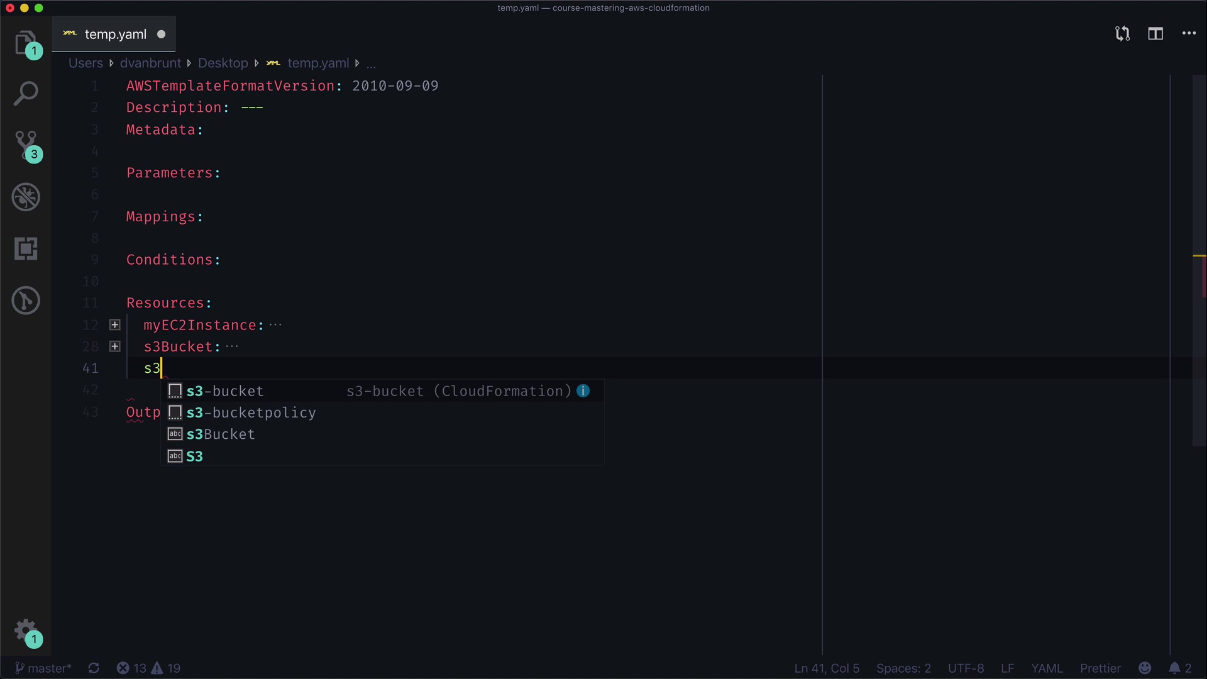Image resolution: width=1207 pixels, height=679 pixels.
Task: Switch to the temp.yaml tab
Action: point(115,35)
